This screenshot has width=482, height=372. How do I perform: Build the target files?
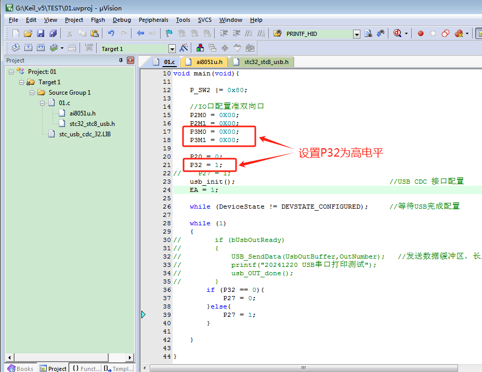(x=28, y=48)
